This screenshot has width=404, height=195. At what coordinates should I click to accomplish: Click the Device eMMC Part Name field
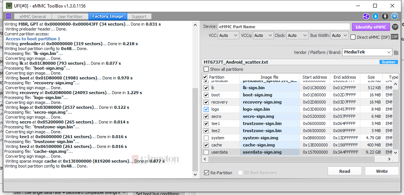(284, 27)
